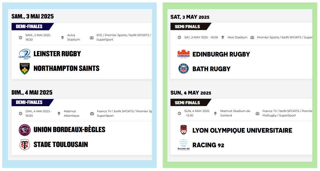320x171 pixels.
Task: Click the Stade Toulousain logo
Action: [25, 145]
